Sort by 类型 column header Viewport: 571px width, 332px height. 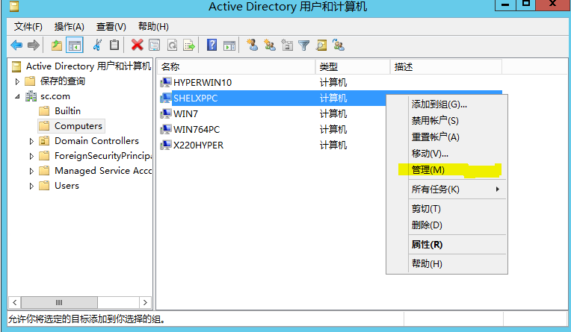(353, 67)
